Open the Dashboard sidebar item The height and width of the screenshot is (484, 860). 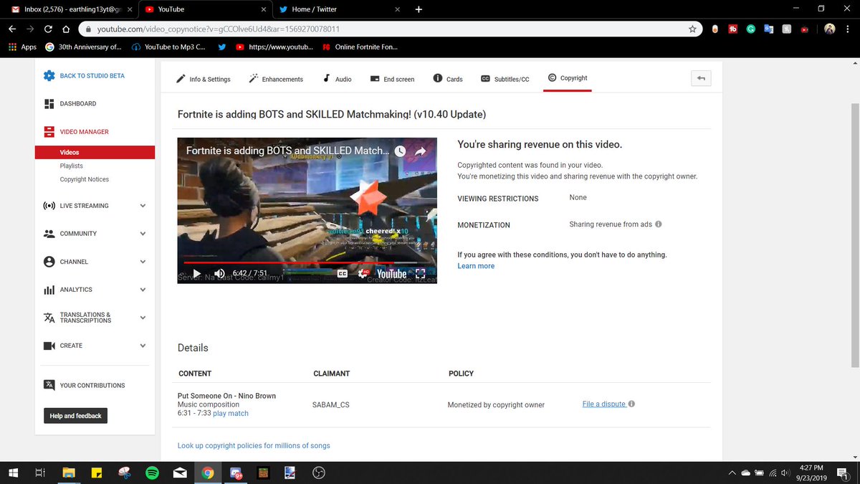(x=70, y=104)
